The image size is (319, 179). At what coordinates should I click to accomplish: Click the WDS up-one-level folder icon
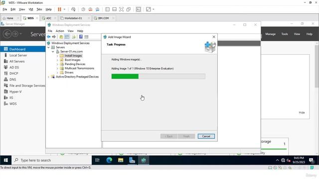tap(61, 37)
